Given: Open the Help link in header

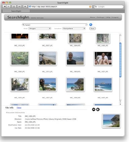Looking at the screenshot, I should (108, 17).
